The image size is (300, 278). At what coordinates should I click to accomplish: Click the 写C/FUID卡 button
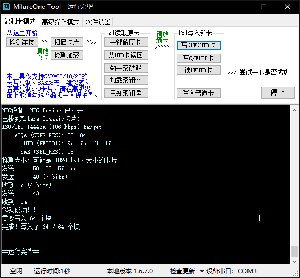pos(199,58)
